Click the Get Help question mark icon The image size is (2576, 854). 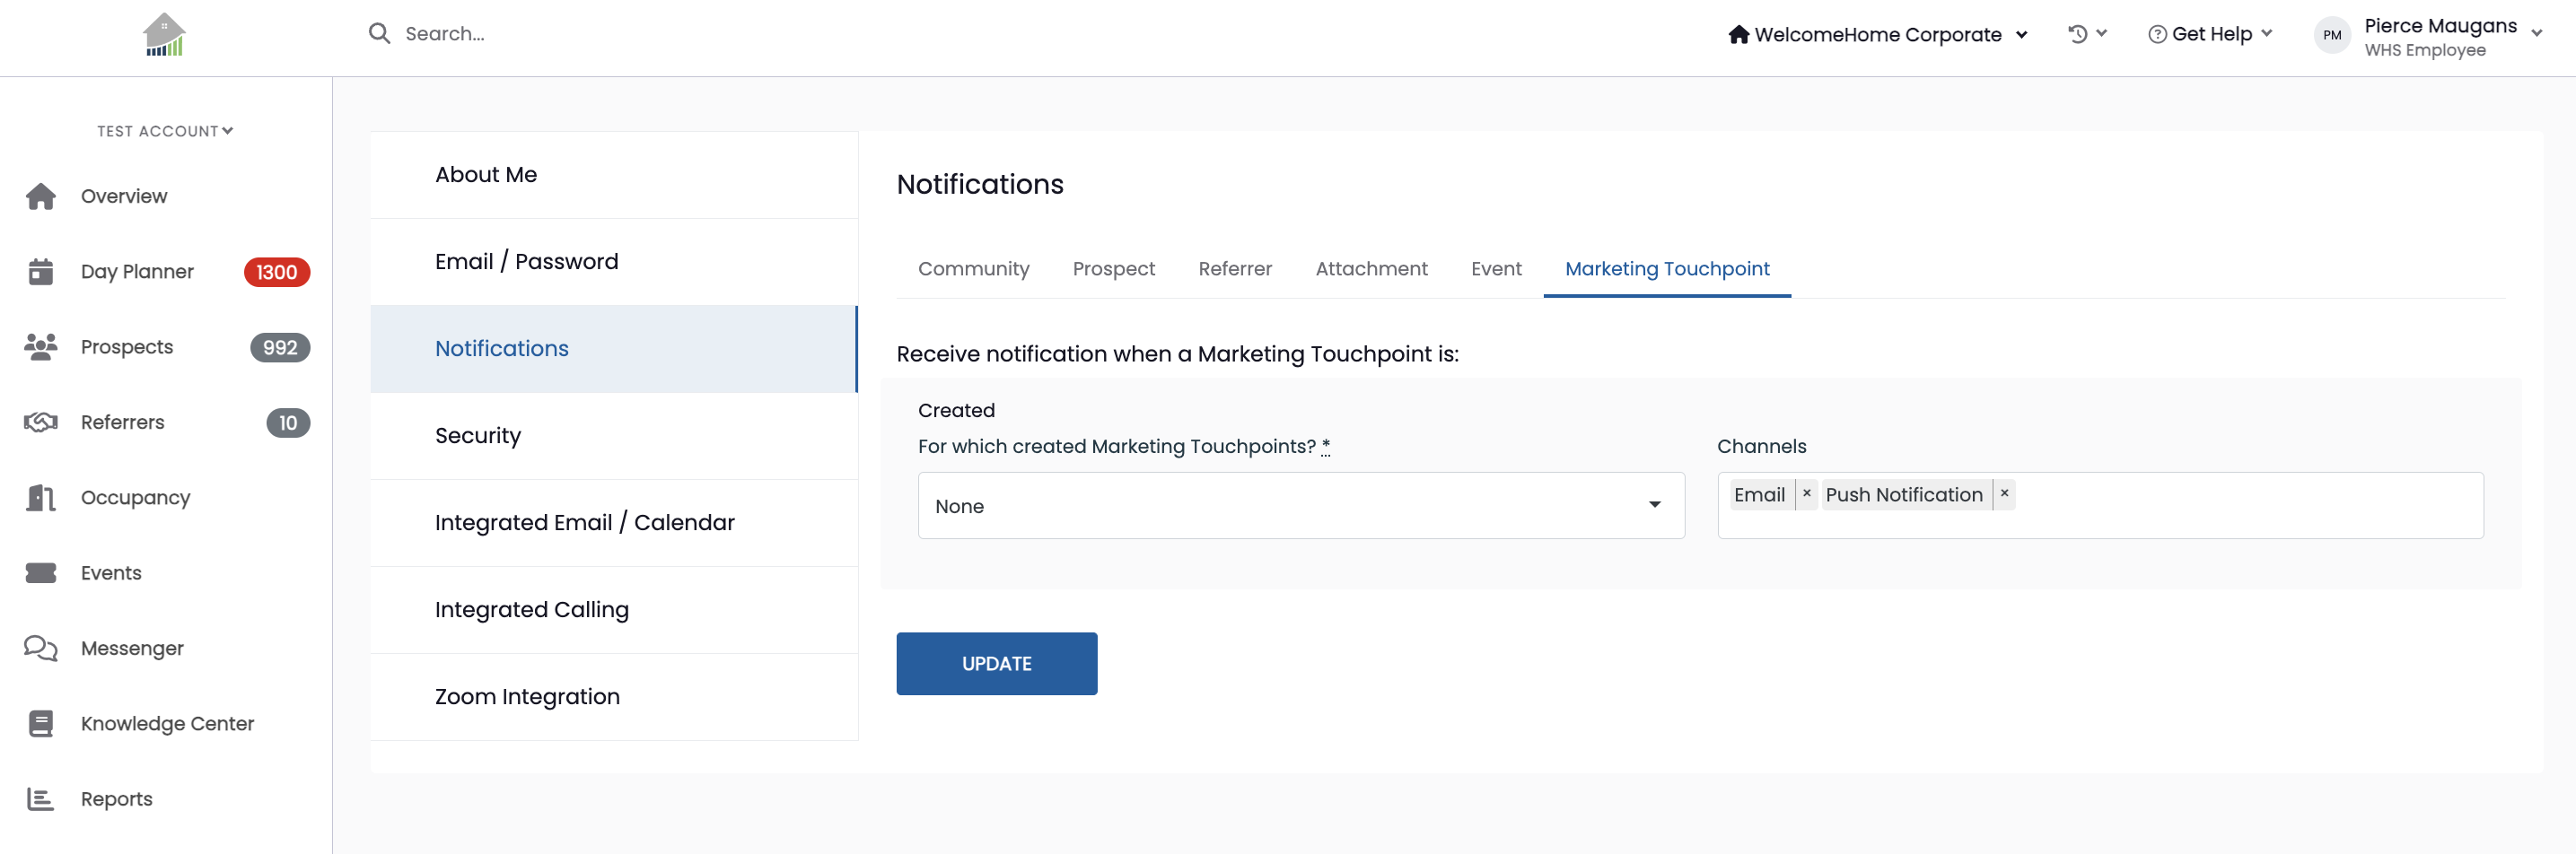pyautogui.click(x=2157, y=34)
